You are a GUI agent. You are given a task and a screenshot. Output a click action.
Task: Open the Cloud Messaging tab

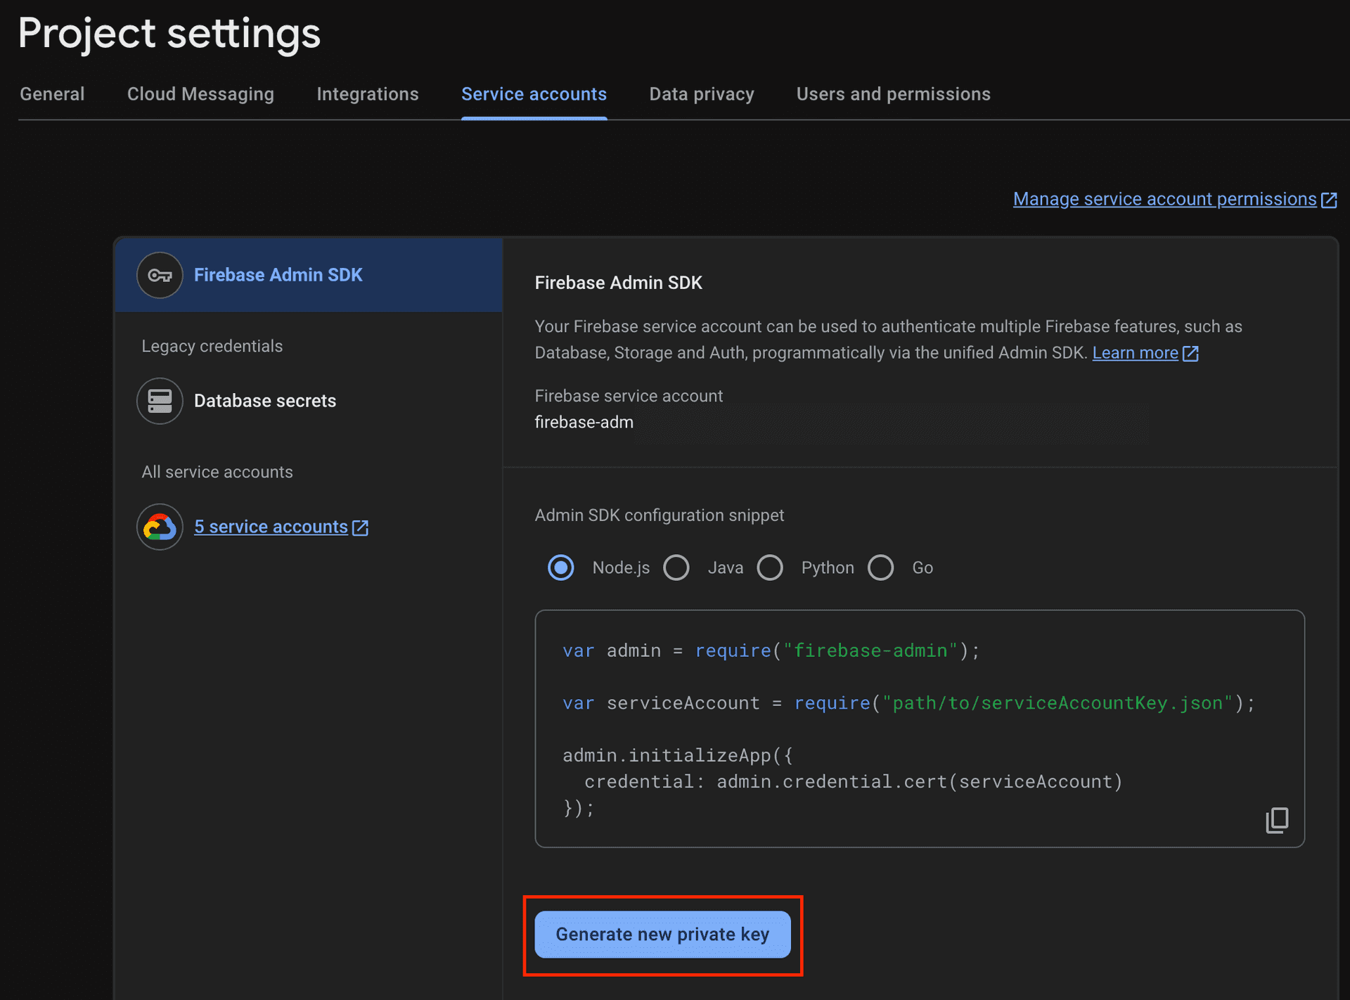pyautogui.click(x=200, y=94)
